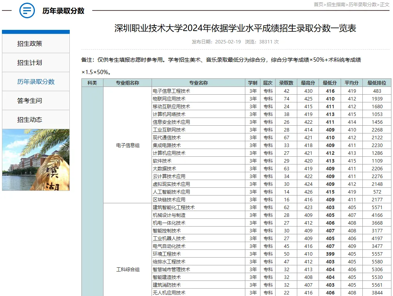Viewport: 393px width, 296px height.
Task: Click the 层次 column header
Action: tap(268, 83)
